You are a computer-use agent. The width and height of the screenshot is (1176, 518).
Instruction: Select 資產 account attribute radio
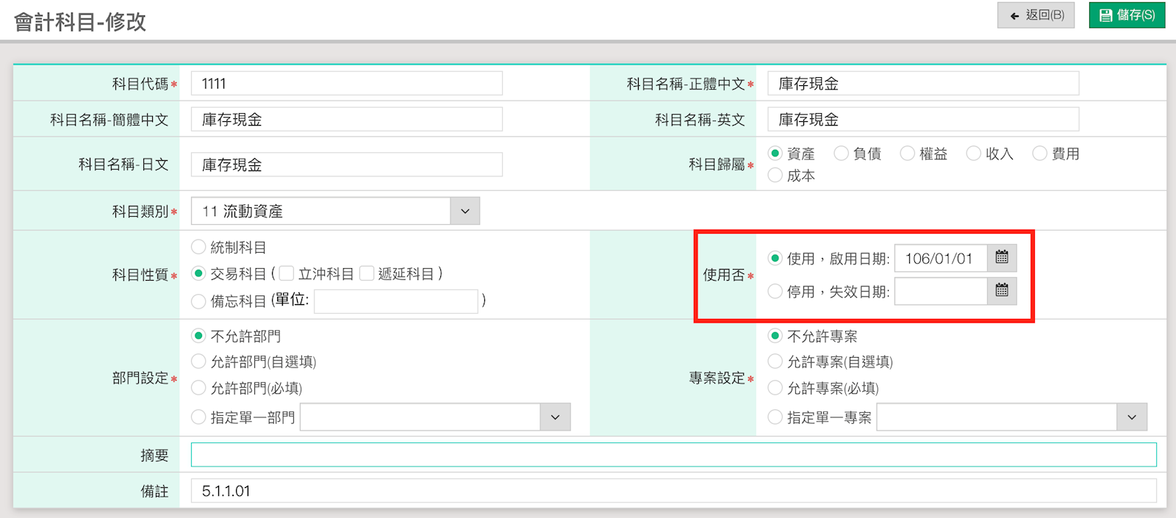pyautogui.click(x=775, y=154)
